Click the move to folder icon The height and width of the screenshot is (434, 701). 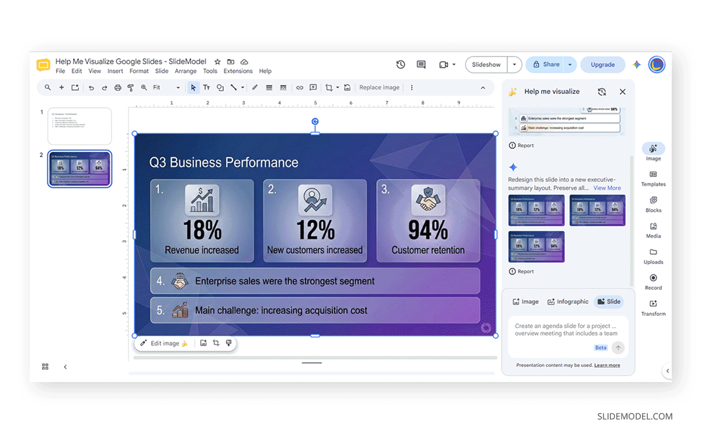click(x=231, y=61)
